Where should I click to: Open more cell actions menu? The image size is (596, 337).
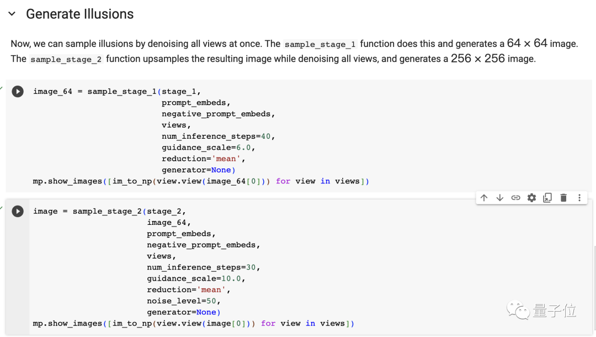(x=579, y=198)
